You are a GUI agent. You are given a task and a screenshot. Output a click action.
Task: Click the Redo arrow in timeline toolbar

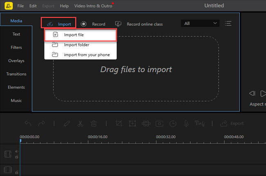click(x=41, y=123)
